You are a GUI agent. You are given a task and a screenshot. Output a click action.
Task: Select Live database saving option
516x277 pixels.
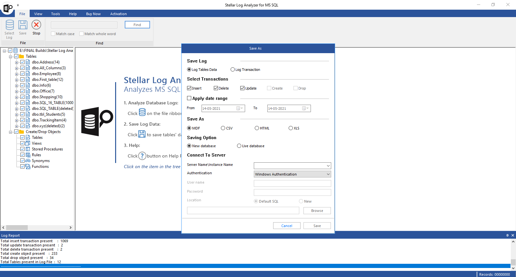point(239,146)
